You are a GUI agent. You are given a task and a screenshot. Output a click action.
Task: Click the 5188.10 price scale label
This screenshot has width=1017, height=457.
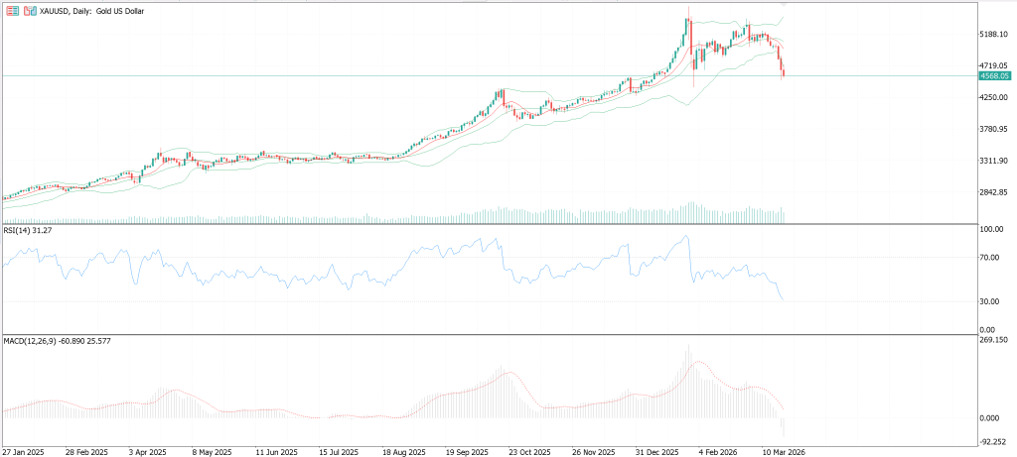click(x=993, y=34)
